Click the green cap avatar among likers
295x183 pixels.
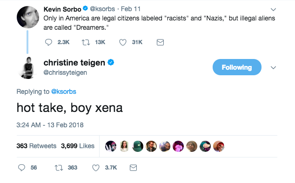pyautogui.click(x=138, y=146)
